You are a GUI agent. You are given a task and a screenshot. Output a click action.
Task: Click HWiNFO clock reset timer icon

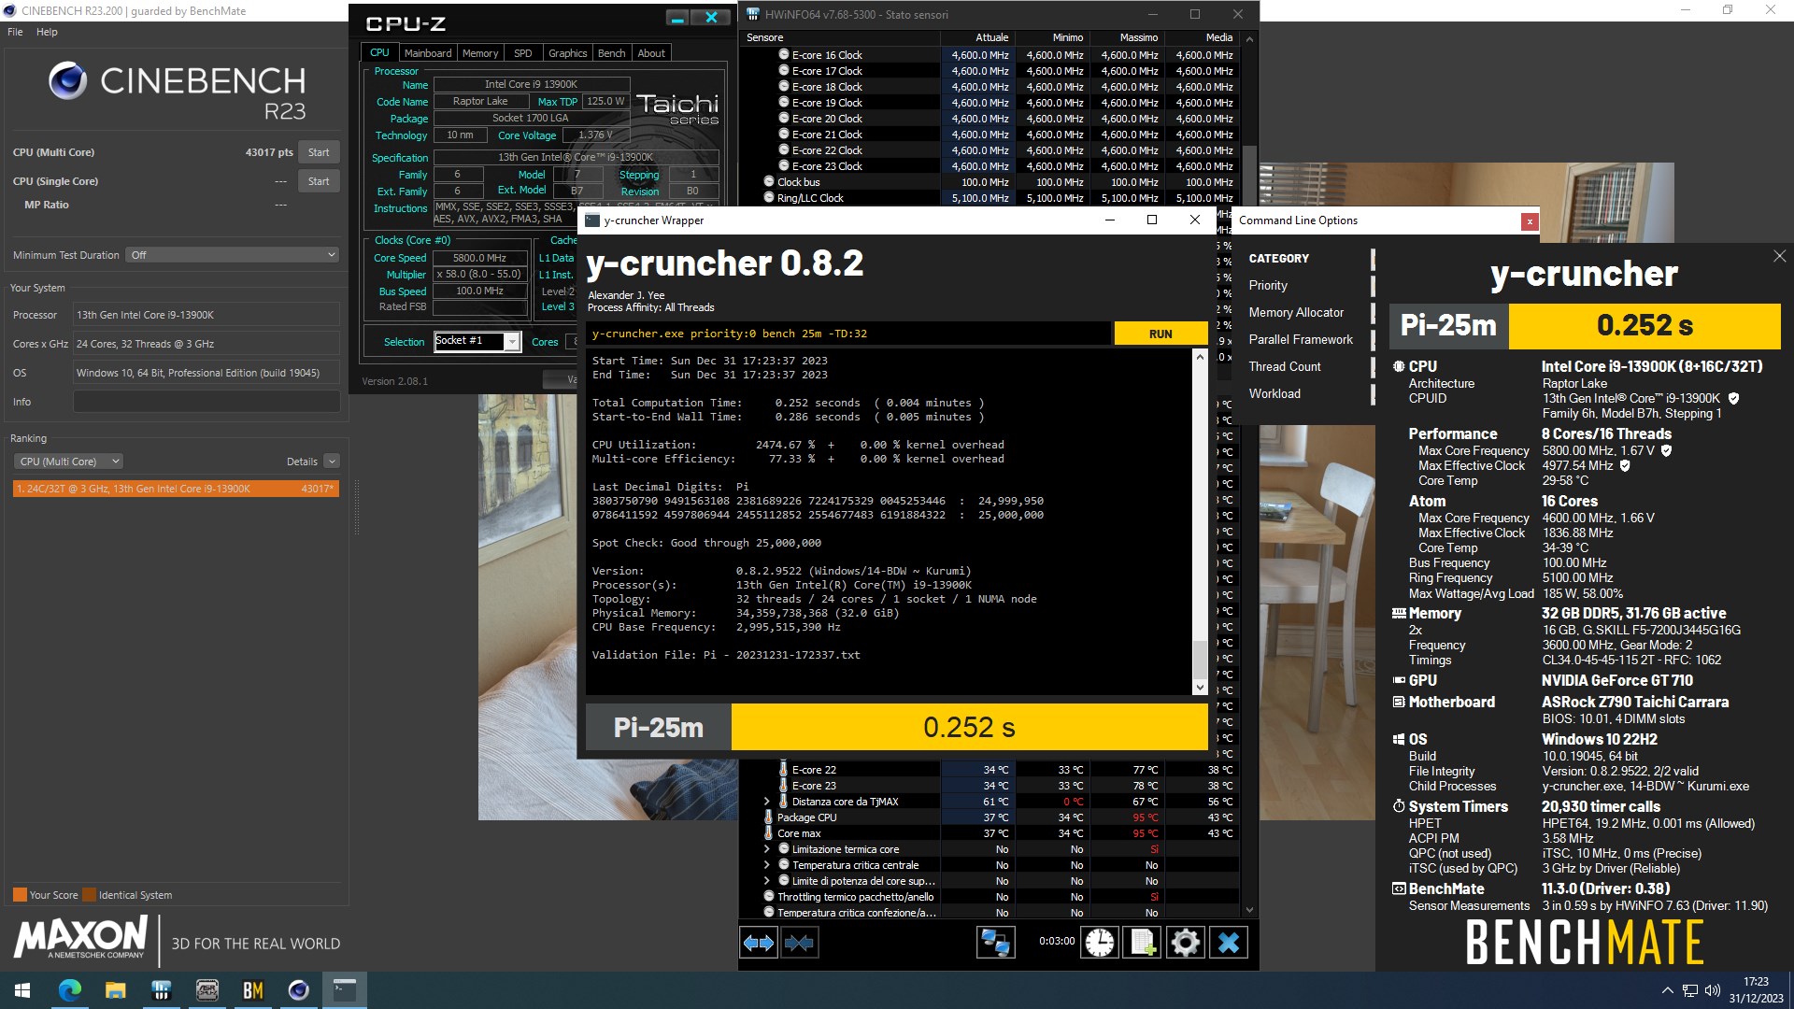pos(1100,943)
